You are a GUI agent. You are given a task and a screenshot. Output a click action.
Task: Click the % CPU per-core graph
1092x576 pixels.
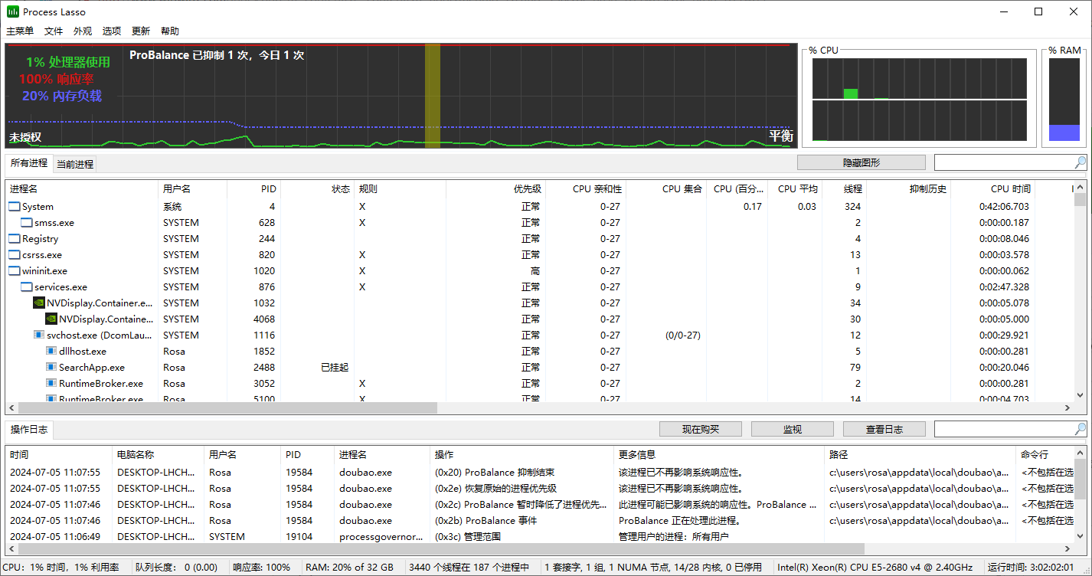tap(919, 100)
